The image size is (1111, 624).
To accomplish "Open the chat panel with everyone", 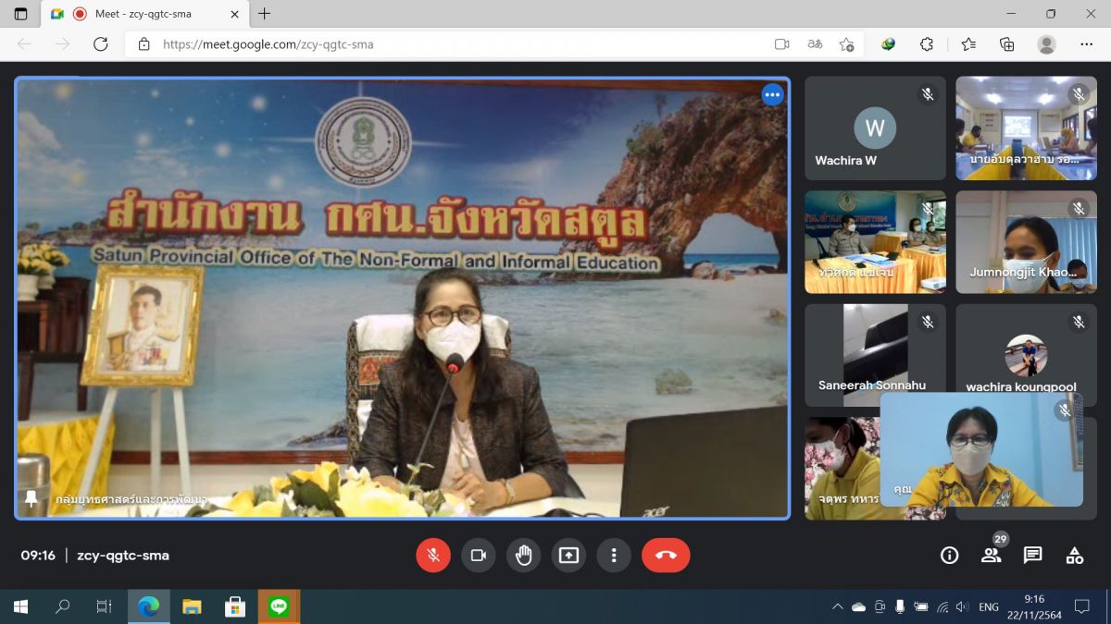I will point(1032,555).
